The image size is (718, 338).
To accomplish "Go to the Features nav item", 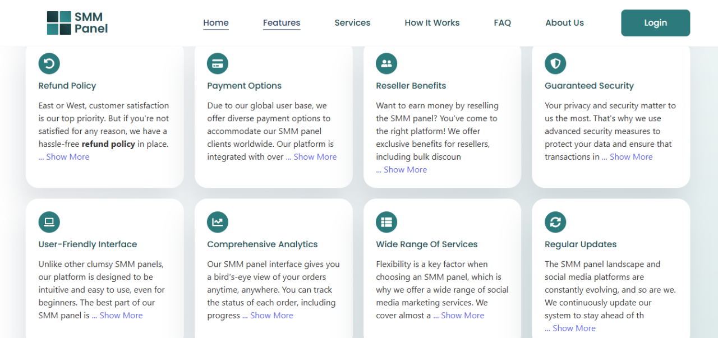I will [282, 23].
